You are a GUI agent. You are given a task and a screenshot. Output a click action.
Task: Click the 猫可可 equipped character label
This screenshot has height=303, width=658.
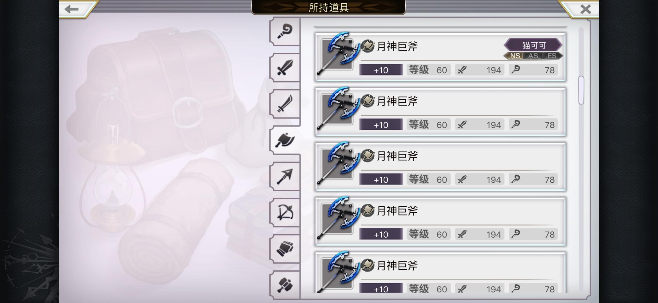coord(533,45)
